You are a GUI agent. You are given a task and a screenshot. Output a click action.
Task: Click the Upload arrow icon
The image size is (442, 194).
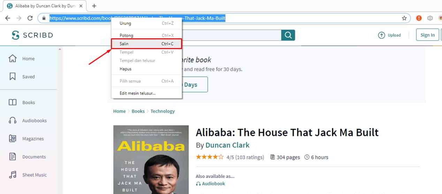pos(382,35)
